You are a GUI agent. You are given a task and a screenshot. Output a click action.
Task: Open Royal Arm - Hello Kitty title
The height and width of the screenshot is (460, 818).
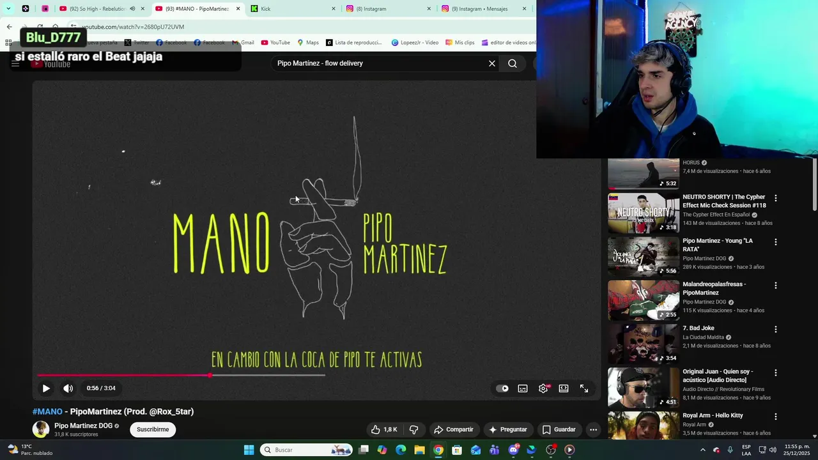(x=713, y=415)
